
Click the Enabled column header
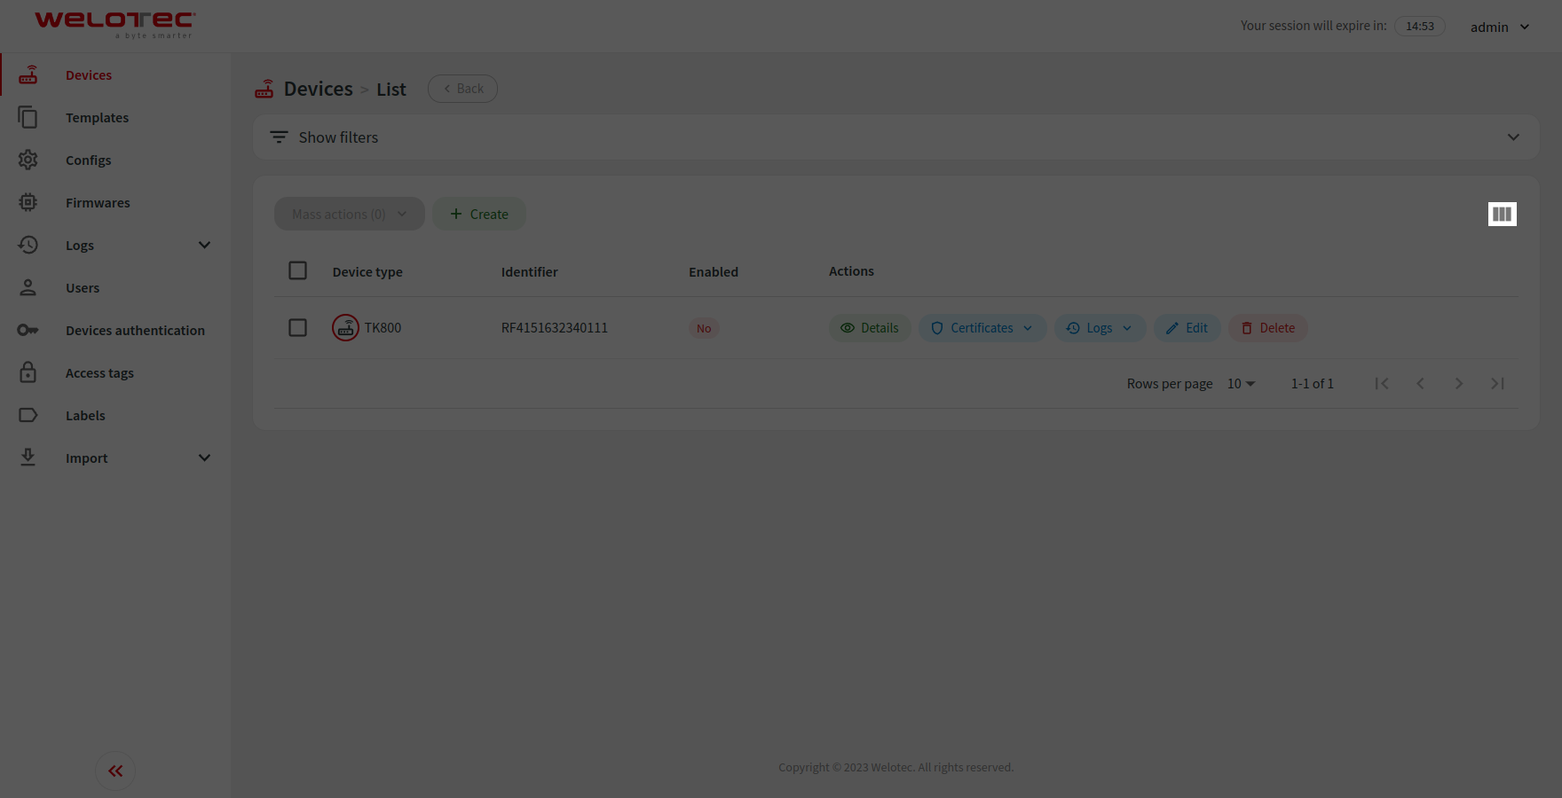pos(714,272)
